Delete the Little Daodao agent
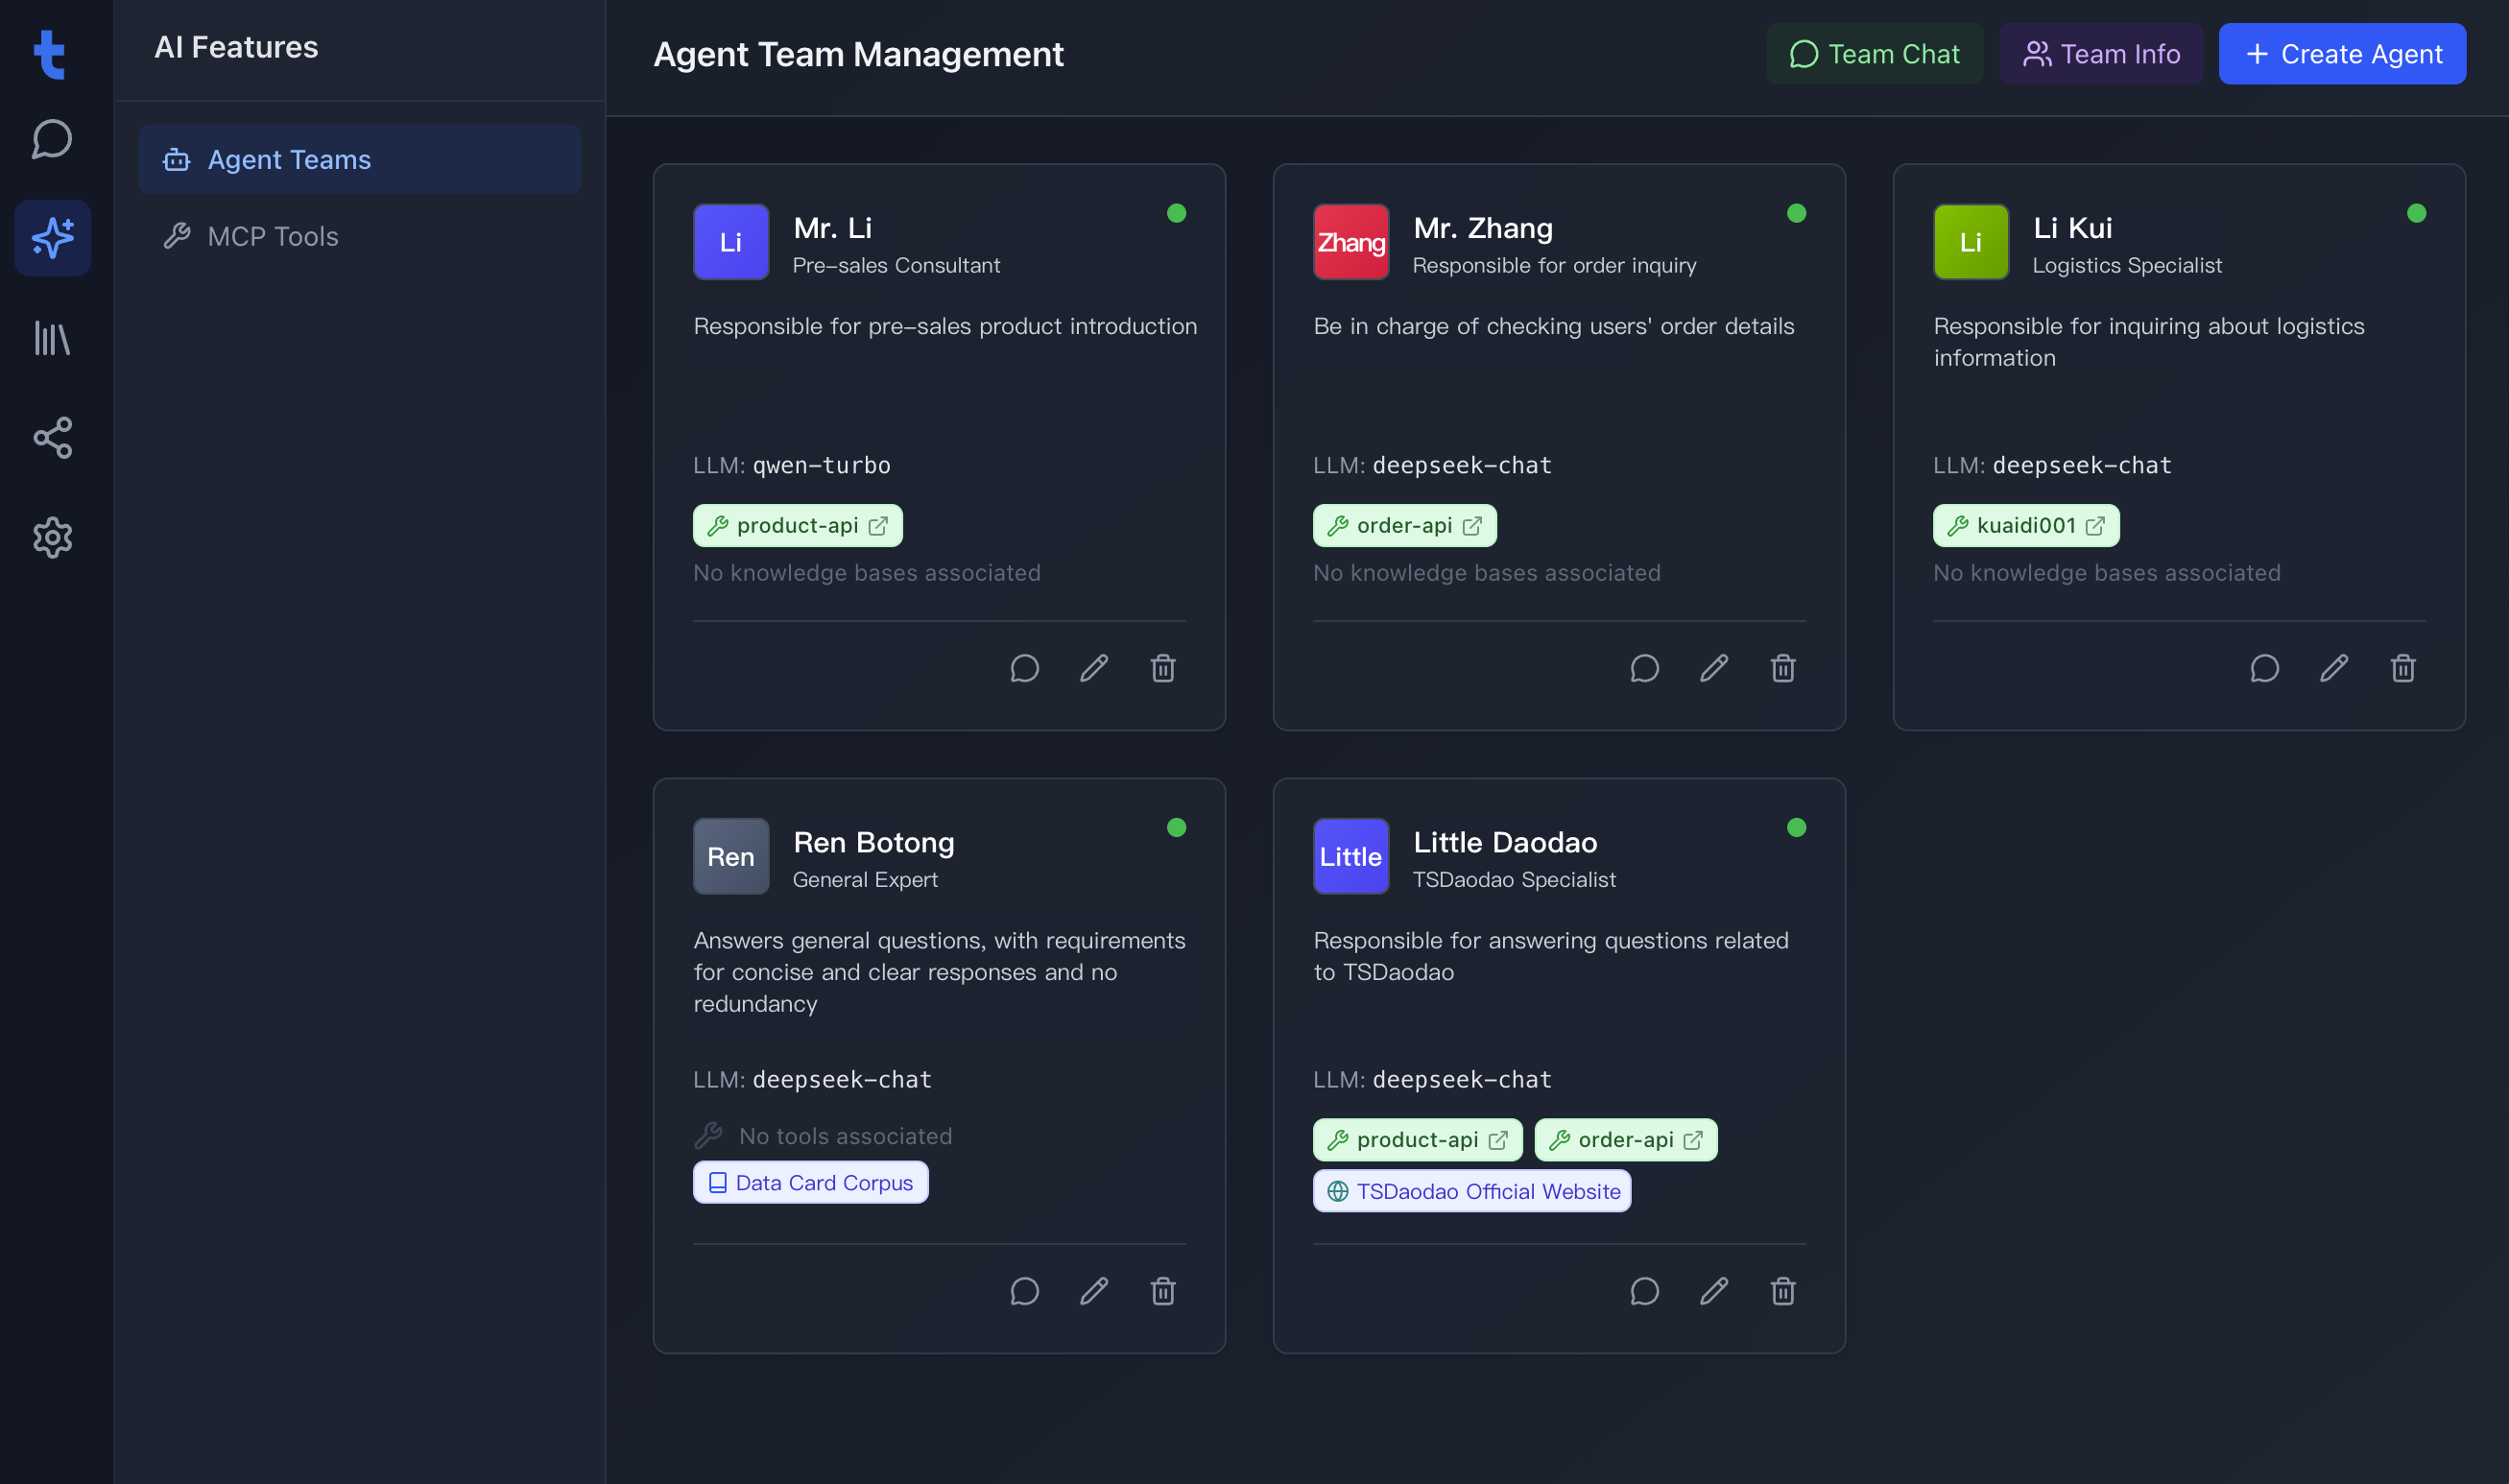2509x1484 pixels. coord(1782,1291)
